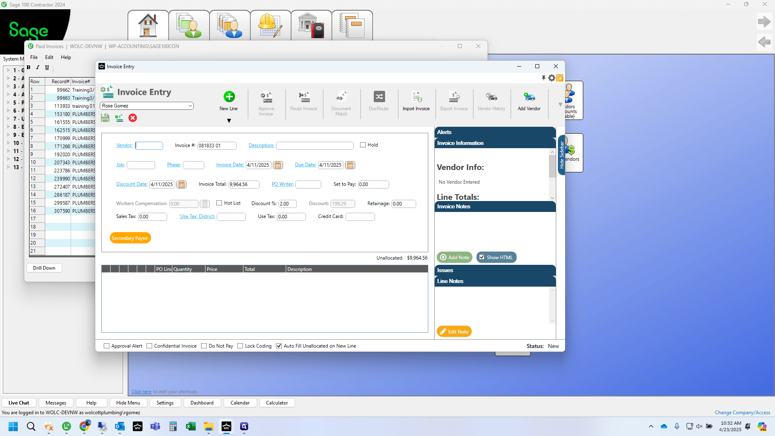Open Help menu in Paid Invoices window
The image size is (775, 436).
pos(66,57)
